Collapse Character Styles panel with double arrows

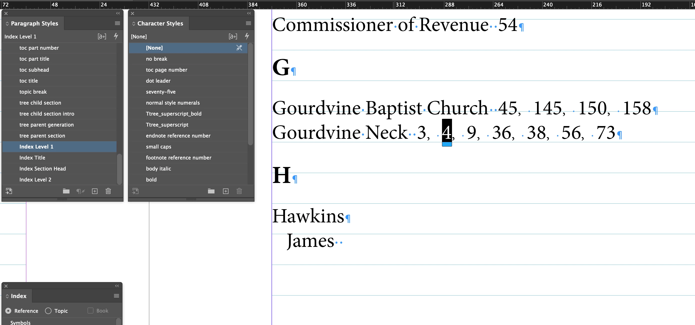(x=249, y=13)
